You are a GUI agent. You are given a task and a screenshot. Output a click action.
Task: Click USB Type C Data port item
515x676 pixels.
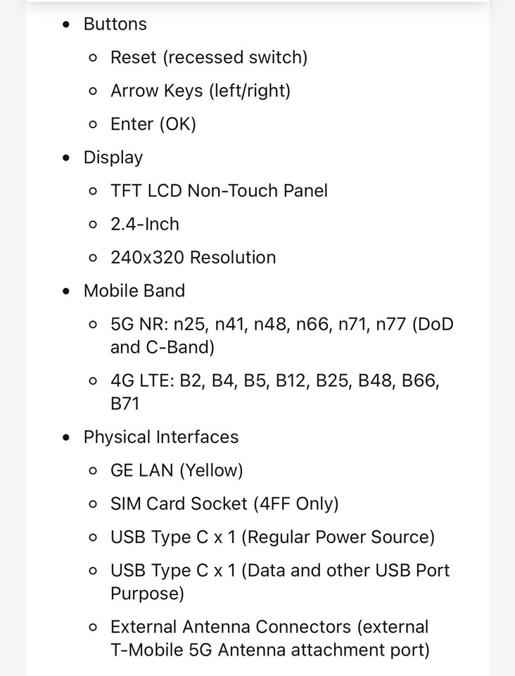point(280,582)
